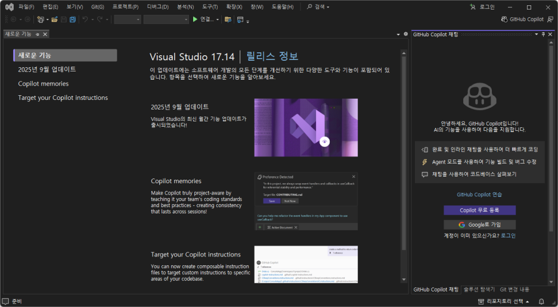Open the 디버그(D) menu
This screenshot has width=558, height=307.
(157, 7)
